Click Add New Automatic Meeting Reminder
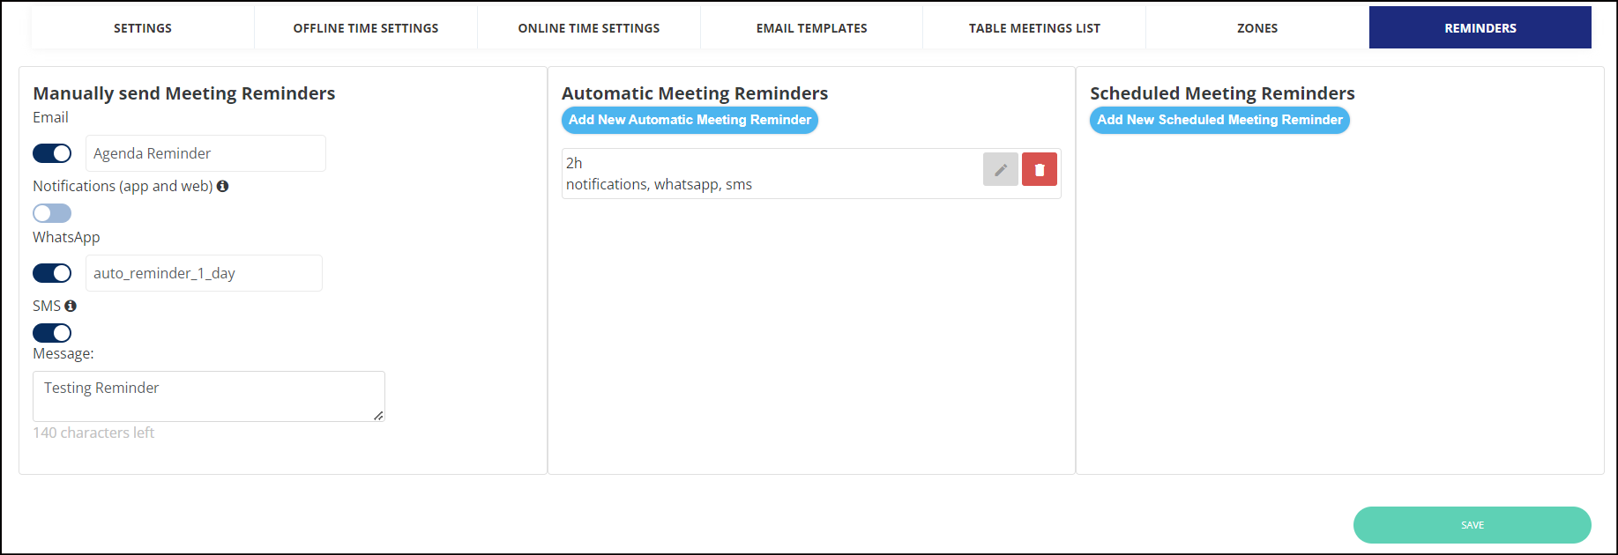1618x555 pixels. pyautogui.click(x=690, y=120)
